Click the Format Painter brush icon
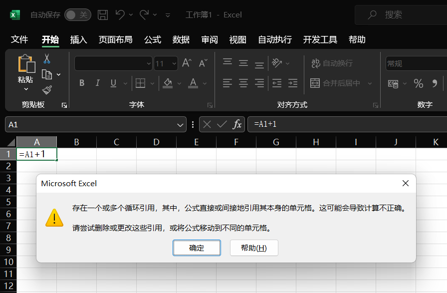Screen dimensions: 447x293 [x=47, y=90]
